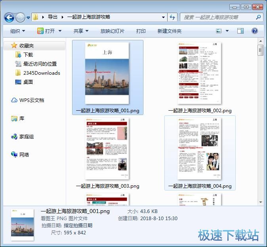This screenshot has width=267, height=247.
Task: Refresh the folder view
Action: click(172, 17)
